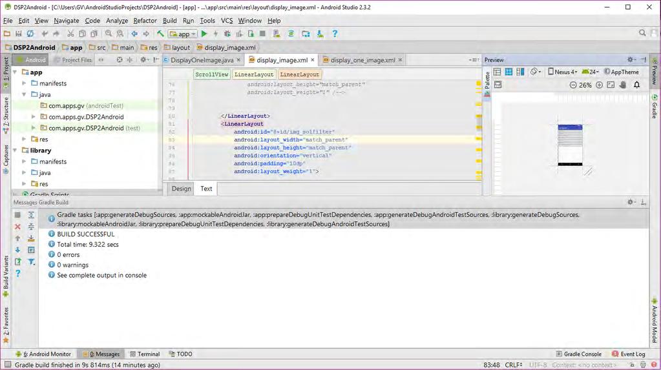Zoom out in the Preview panel
Image resolution: width=661 pixels, height=370 pixels.
coord(572,85)
